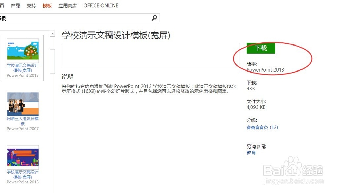Click first 学校演示文稿设计模板(宽屏) link under tree thumbnail
This screenshot has height=193, width=343.
(x=23, y=68)
